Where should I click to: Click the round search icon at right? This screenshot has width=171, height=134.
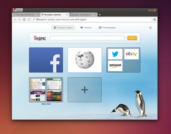pos(150,28)
